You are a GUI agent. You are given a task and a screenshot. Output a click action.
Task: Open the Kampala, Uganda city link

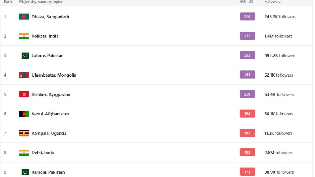pyautogui.click(x=49, y=133)
